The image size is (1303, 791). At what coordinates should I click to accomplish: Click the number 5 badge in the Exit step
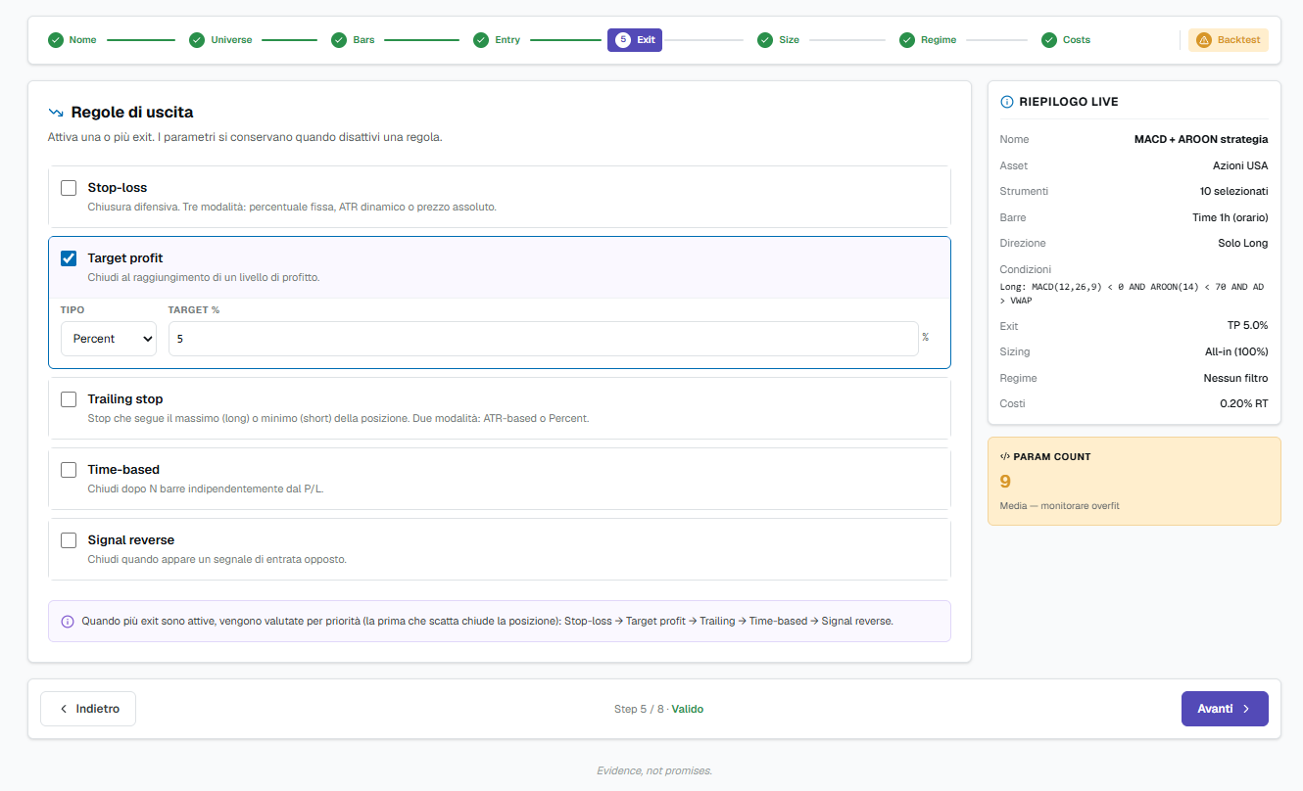[x=623, y=40]
